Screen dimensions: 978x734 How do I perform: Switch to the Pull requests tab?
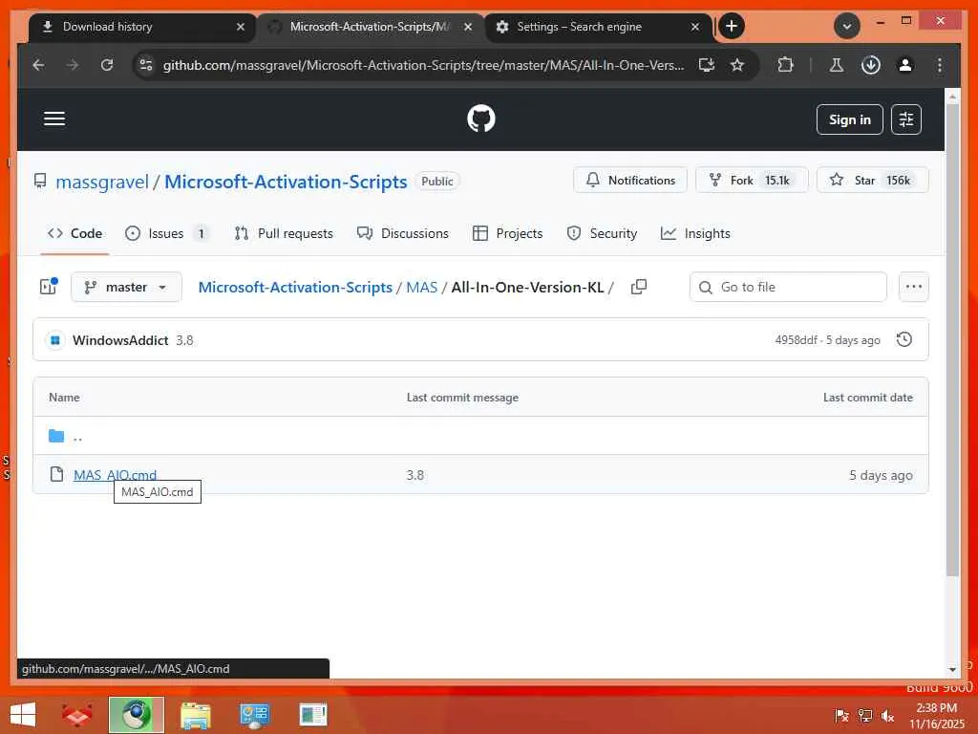click(x=284, y=233)
